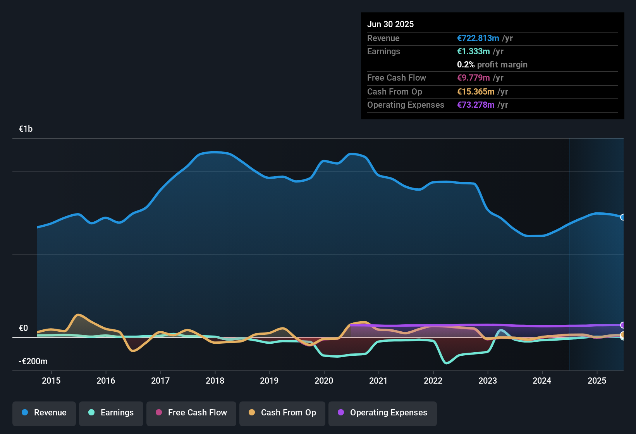Click the 2020 mark on the timeline axis
This screenshot has width=636, height=434.
pos(324,381)
